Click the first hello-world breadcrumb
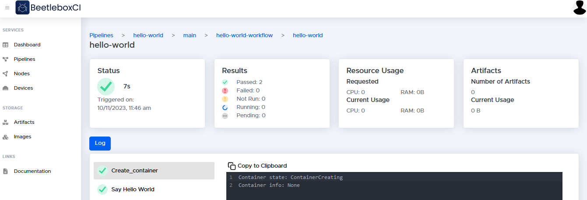 (148, 35)
